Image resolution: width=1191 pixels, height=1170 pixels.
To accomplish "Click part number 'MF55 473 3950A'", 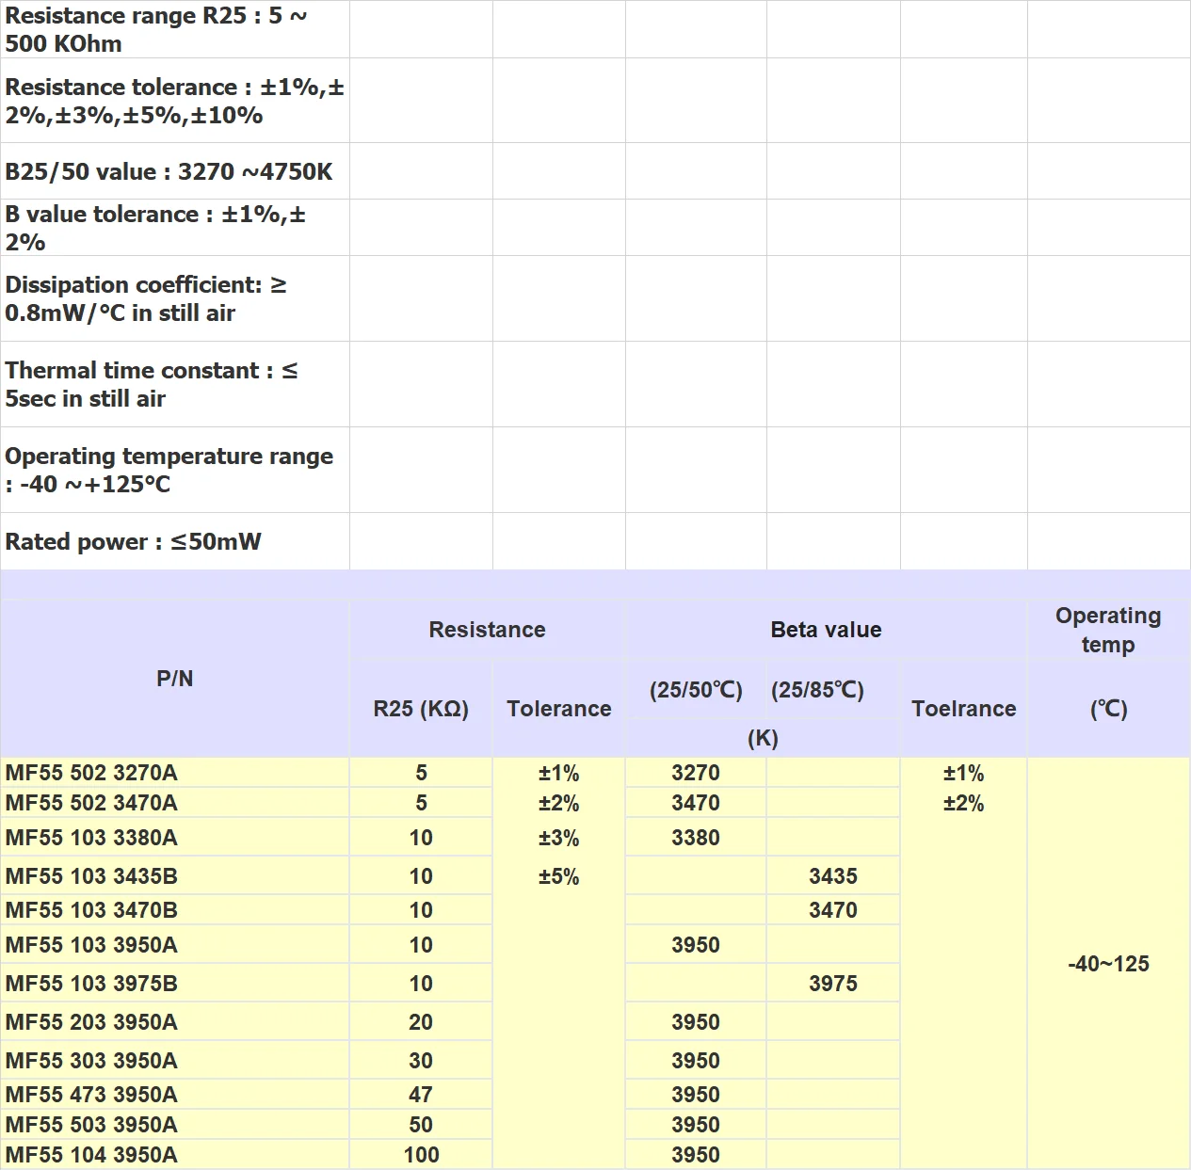I will (174, 1095).
